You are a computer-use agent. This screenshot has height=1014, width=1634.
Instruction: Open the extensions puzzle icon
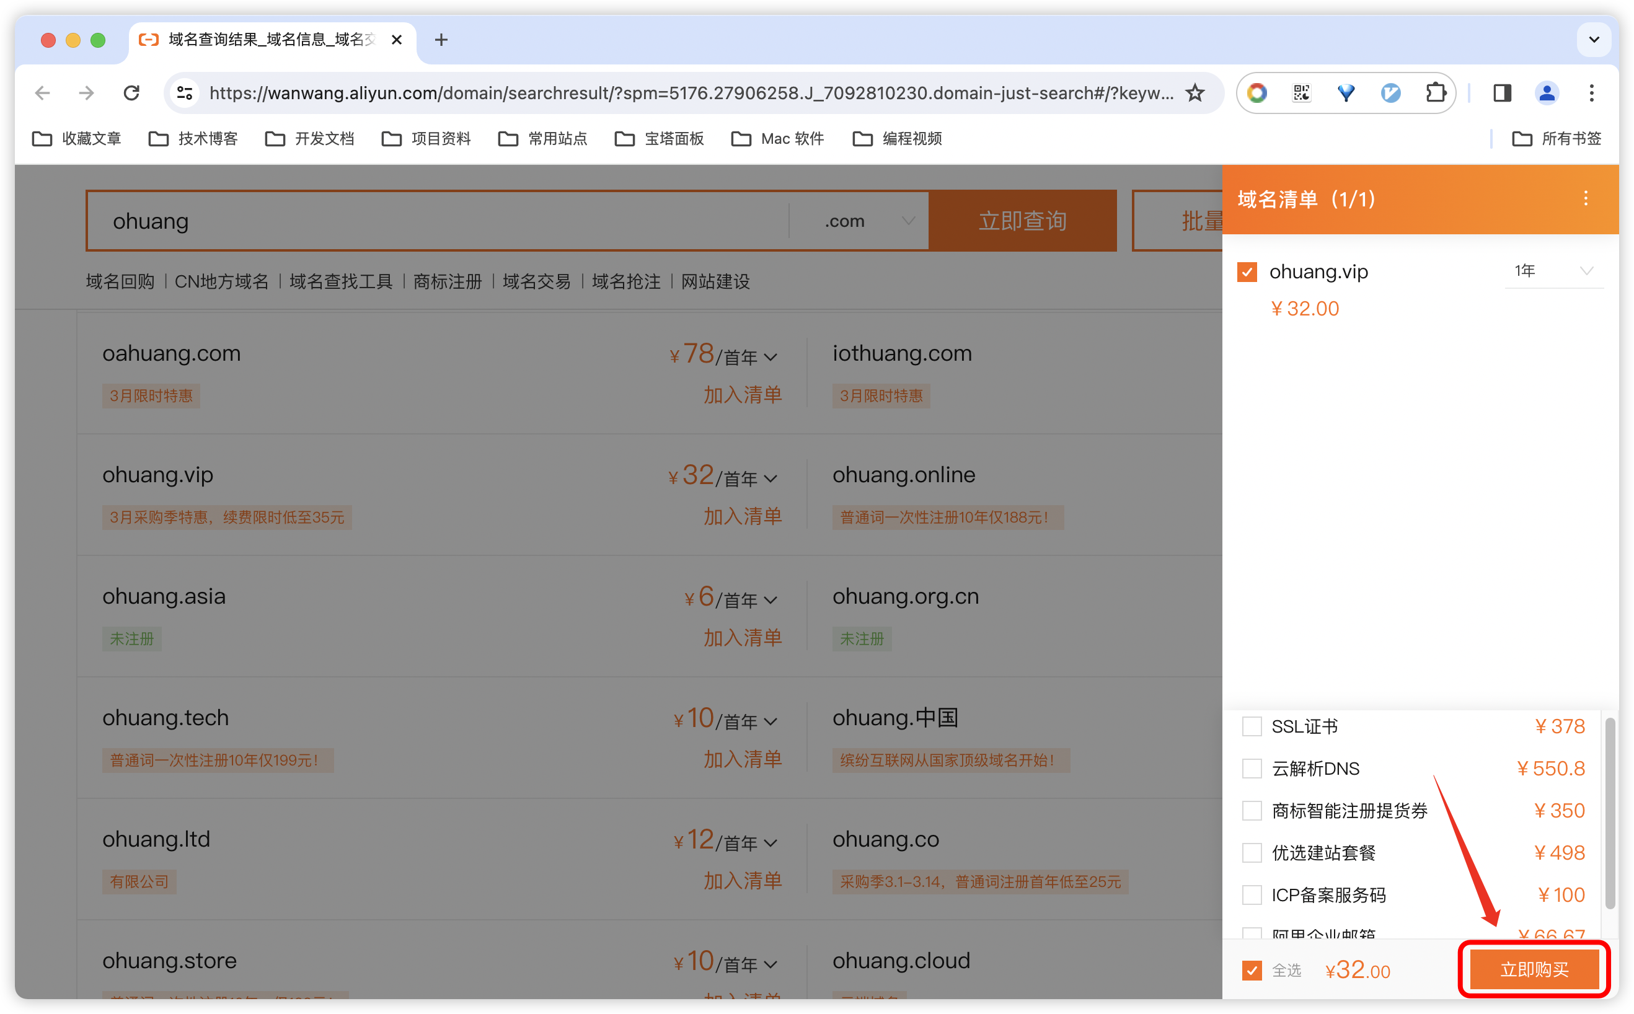tap(1436, 93)
